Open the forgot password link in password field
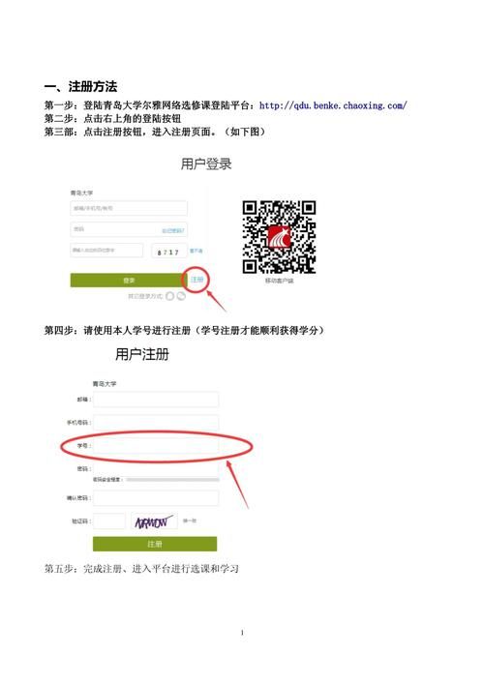Image resolution: width=484 pixels, height=684 pixels. (173, 230)
